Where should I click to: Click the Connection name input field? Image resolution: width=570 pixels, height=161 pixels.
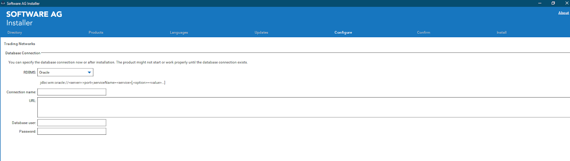(x=72, y=92)
